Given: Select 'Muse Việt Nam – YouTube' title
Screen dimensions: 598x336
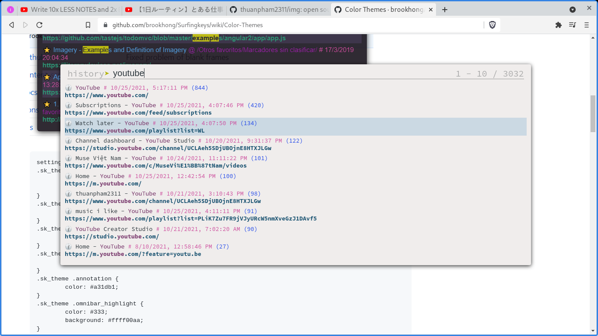Looking at the screenshot, I should click(x=116, y=158).
